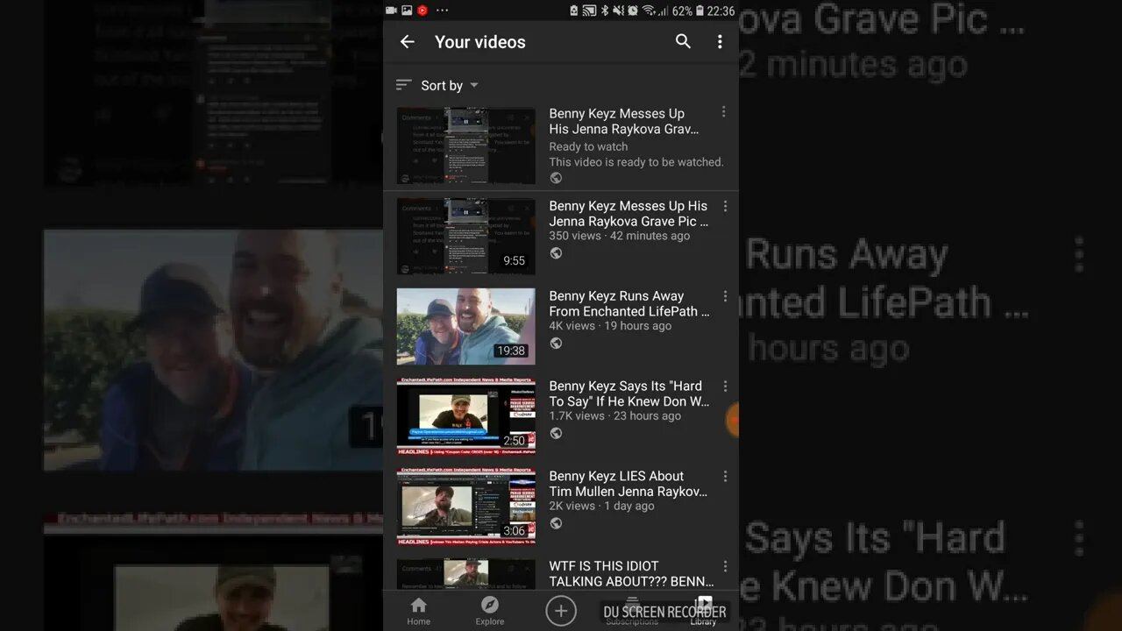Go to the Subscriptions tab
Image resolution: width=1122 pixels, height=631 pixels.
tap(632, 611)
